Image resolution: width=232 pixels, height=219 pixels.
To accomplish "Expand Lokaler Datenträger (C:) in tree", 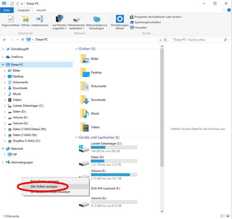I will pos(5,106).
